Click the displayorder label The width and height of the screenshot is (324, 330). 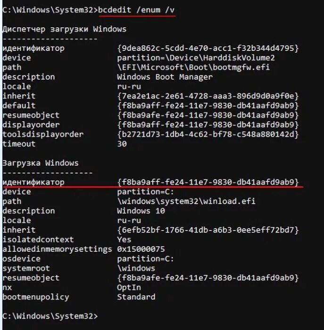click(x=31, y=125)
